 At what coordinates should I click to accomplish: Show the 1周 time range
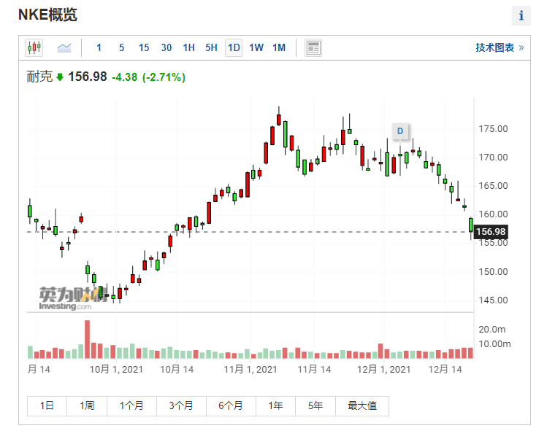[x=87, y=406]
